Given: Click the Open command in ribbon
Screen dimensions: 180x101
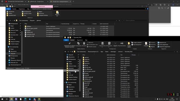Looking at the screenshot, I should (x=152, y=43).
